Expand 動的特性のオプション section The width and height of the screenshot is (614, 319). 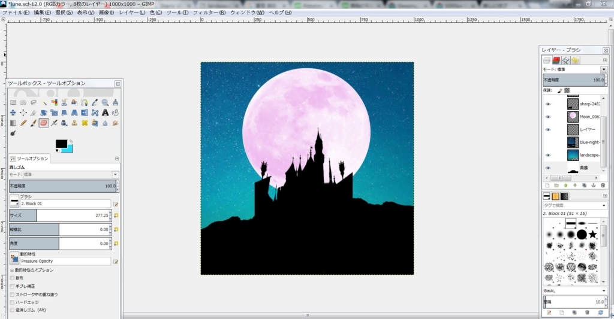(12, 270)
